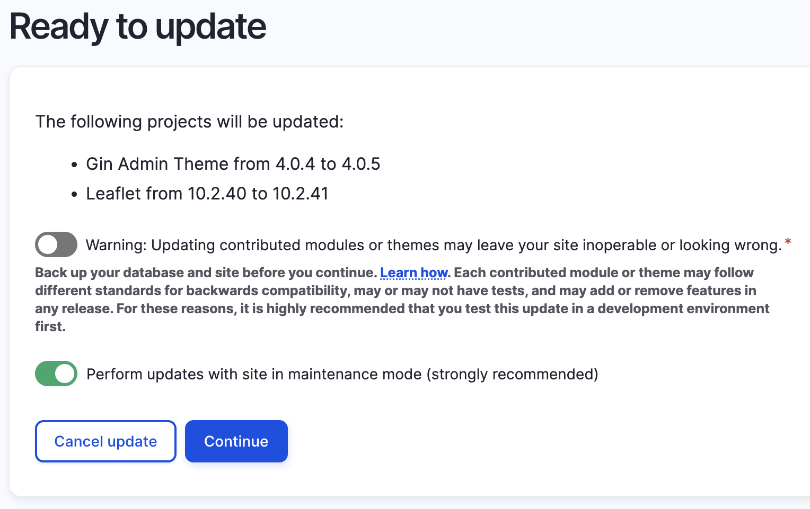The image size is (810, 509).
Task: Select the maintenance mode recommendation text
Action: pyautogui.click(x=342, y=374)
